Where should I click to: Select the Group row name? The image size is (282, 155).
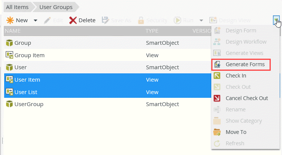[x=23, y=43]
